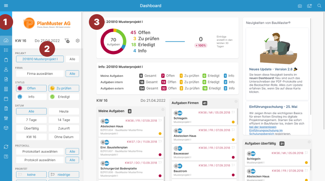
Task: Open Firma auswählen dropdown
Action: [40, 74]
